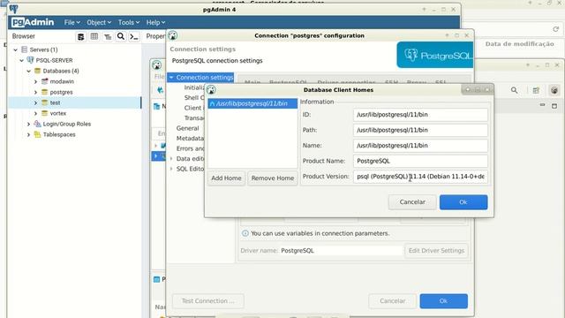Click the postgres database icon in tree

(44, 92)
